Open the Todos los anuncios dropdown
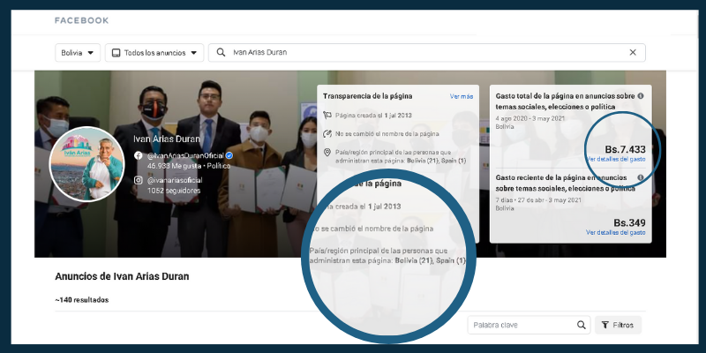Image resolution: width=706 pixels, height=353 pixels. click(x=154, y=53)
